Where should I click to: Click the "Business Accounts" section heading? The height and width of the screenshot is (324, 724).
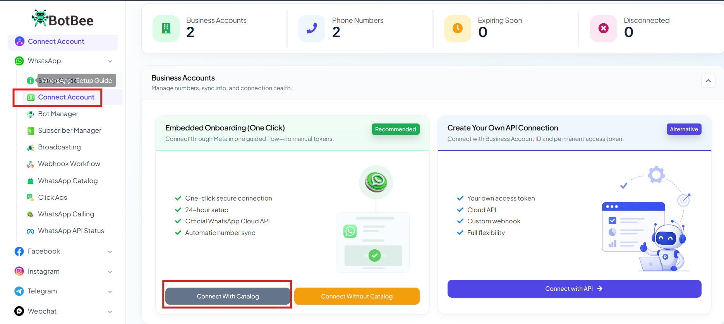pyautogui.click(x=183, y=78)
